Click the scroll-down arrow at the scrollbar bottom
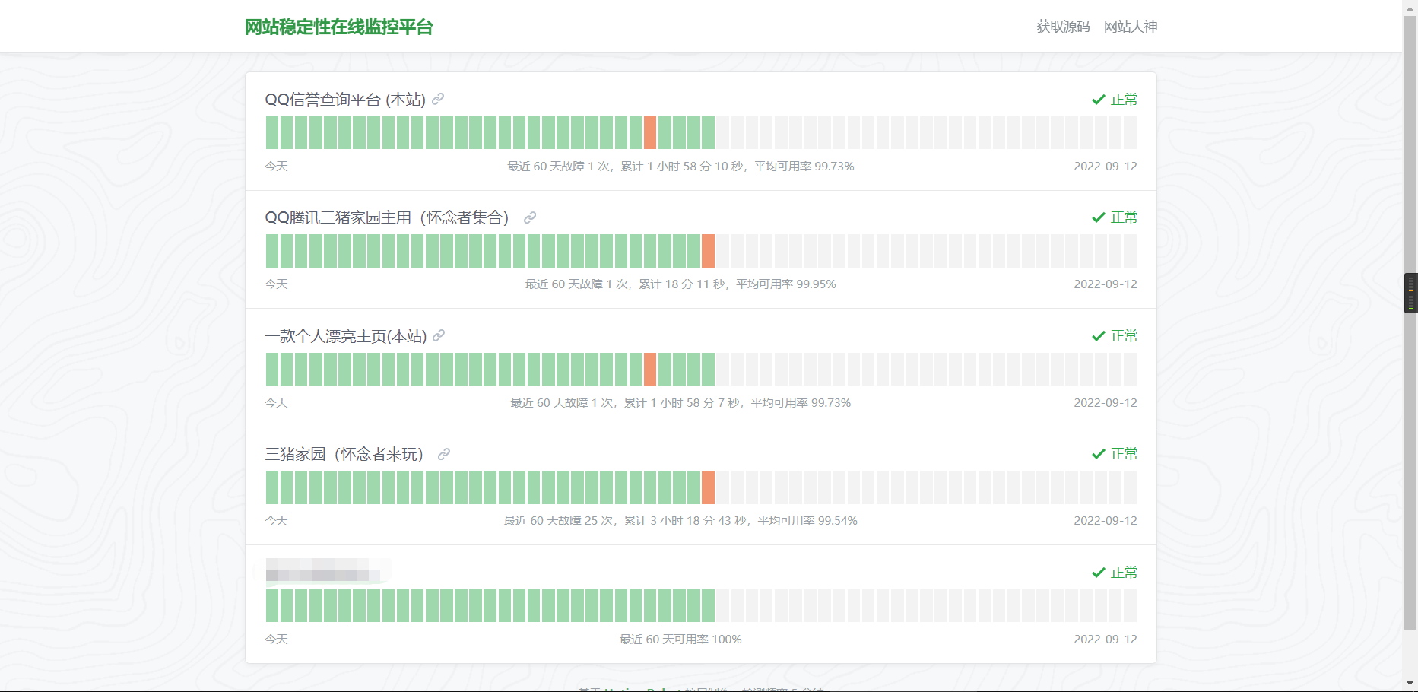Viewport: 1418px width, 692px height. pos(1410,683)
